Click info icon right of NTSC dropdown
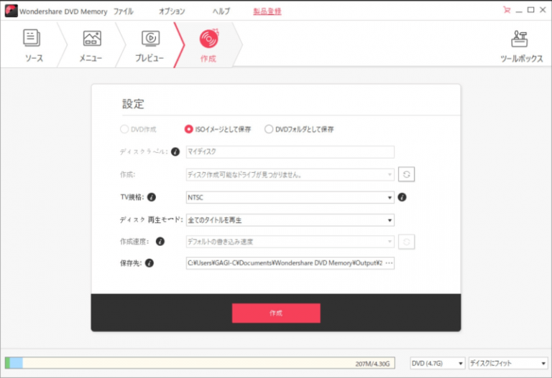Image resolution: width=552 pixels, height=378 pixels. (402, 197)
